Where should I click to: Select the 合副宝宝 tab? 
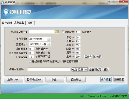coord(19,23)
